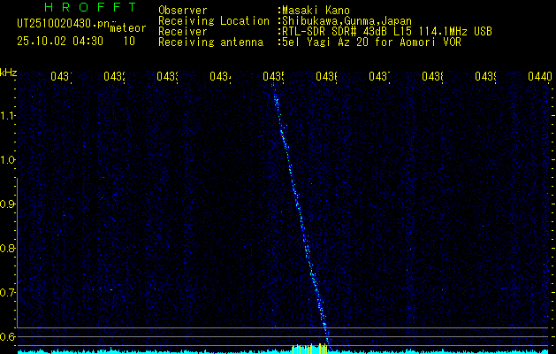Click the diagonal meteor echo trail
This screenshot has height=354, width=556.
[x=301, y=212]
